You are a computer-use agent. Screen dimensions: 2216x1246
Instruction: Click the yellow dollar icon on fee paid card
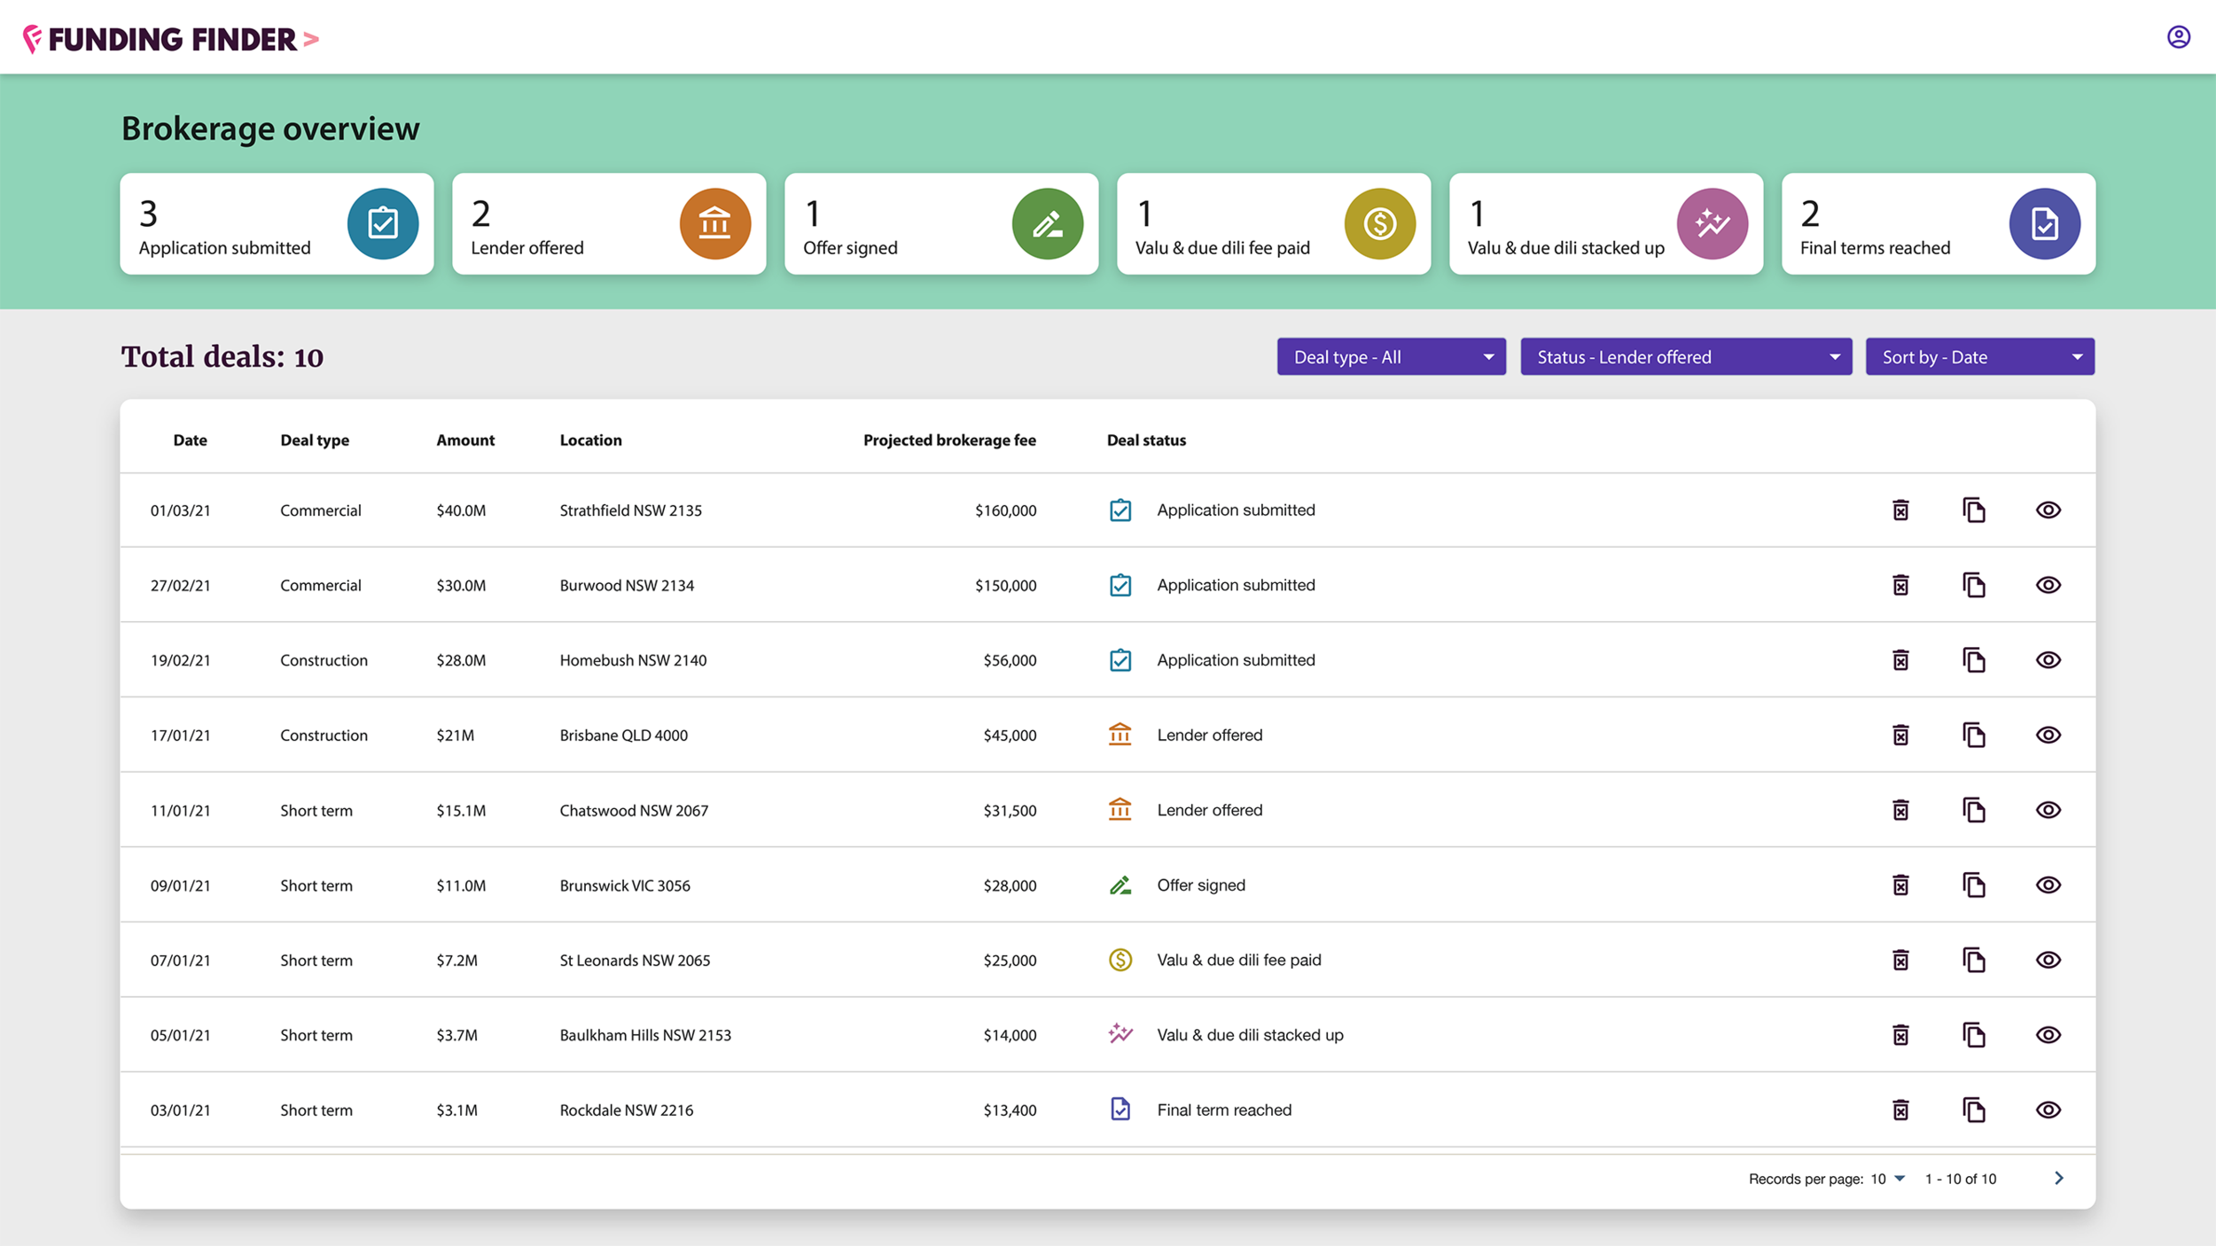[1380, 223]
